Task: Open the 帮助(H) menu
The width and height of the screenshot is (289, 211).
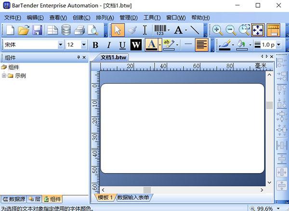Action: pyautogui.click(x=200, y=18)
